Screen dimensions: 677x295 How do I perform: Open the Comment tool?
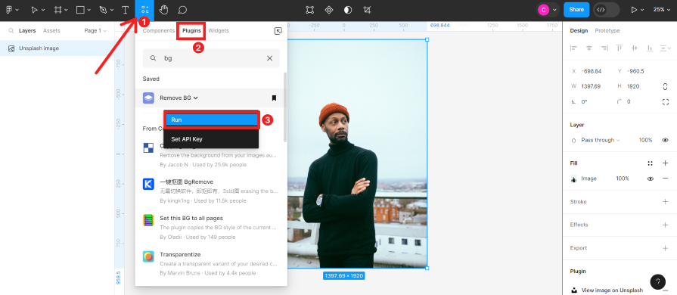point(182,10)
